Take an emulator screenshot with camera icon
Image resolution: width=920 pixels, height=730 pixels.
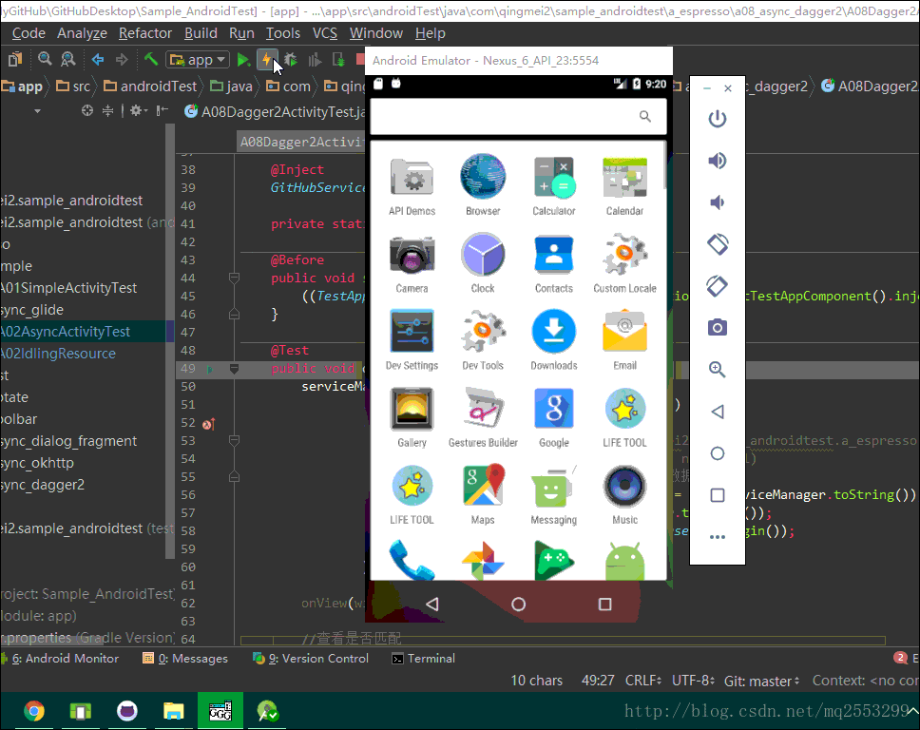[717, 327]
